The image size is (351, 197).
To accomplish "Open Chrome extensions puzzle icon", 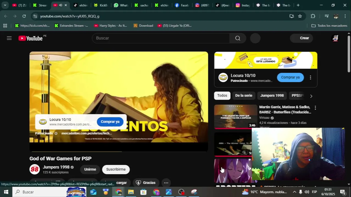I will point(313,16).
